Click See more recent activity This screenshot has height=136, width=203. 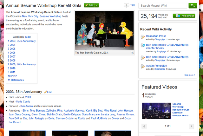point(190,75)
